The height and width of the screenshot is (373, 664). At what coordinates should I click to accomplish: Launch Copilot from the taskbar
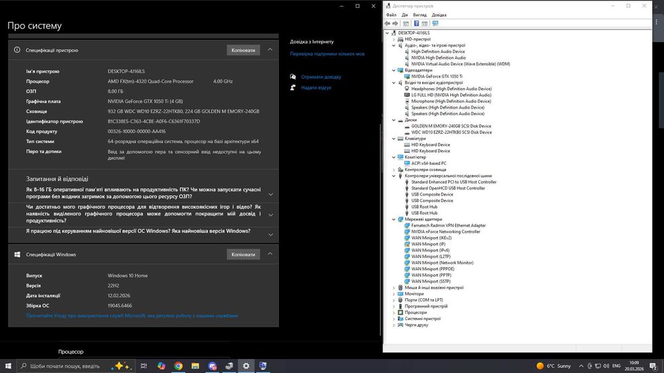coord(161,366)
